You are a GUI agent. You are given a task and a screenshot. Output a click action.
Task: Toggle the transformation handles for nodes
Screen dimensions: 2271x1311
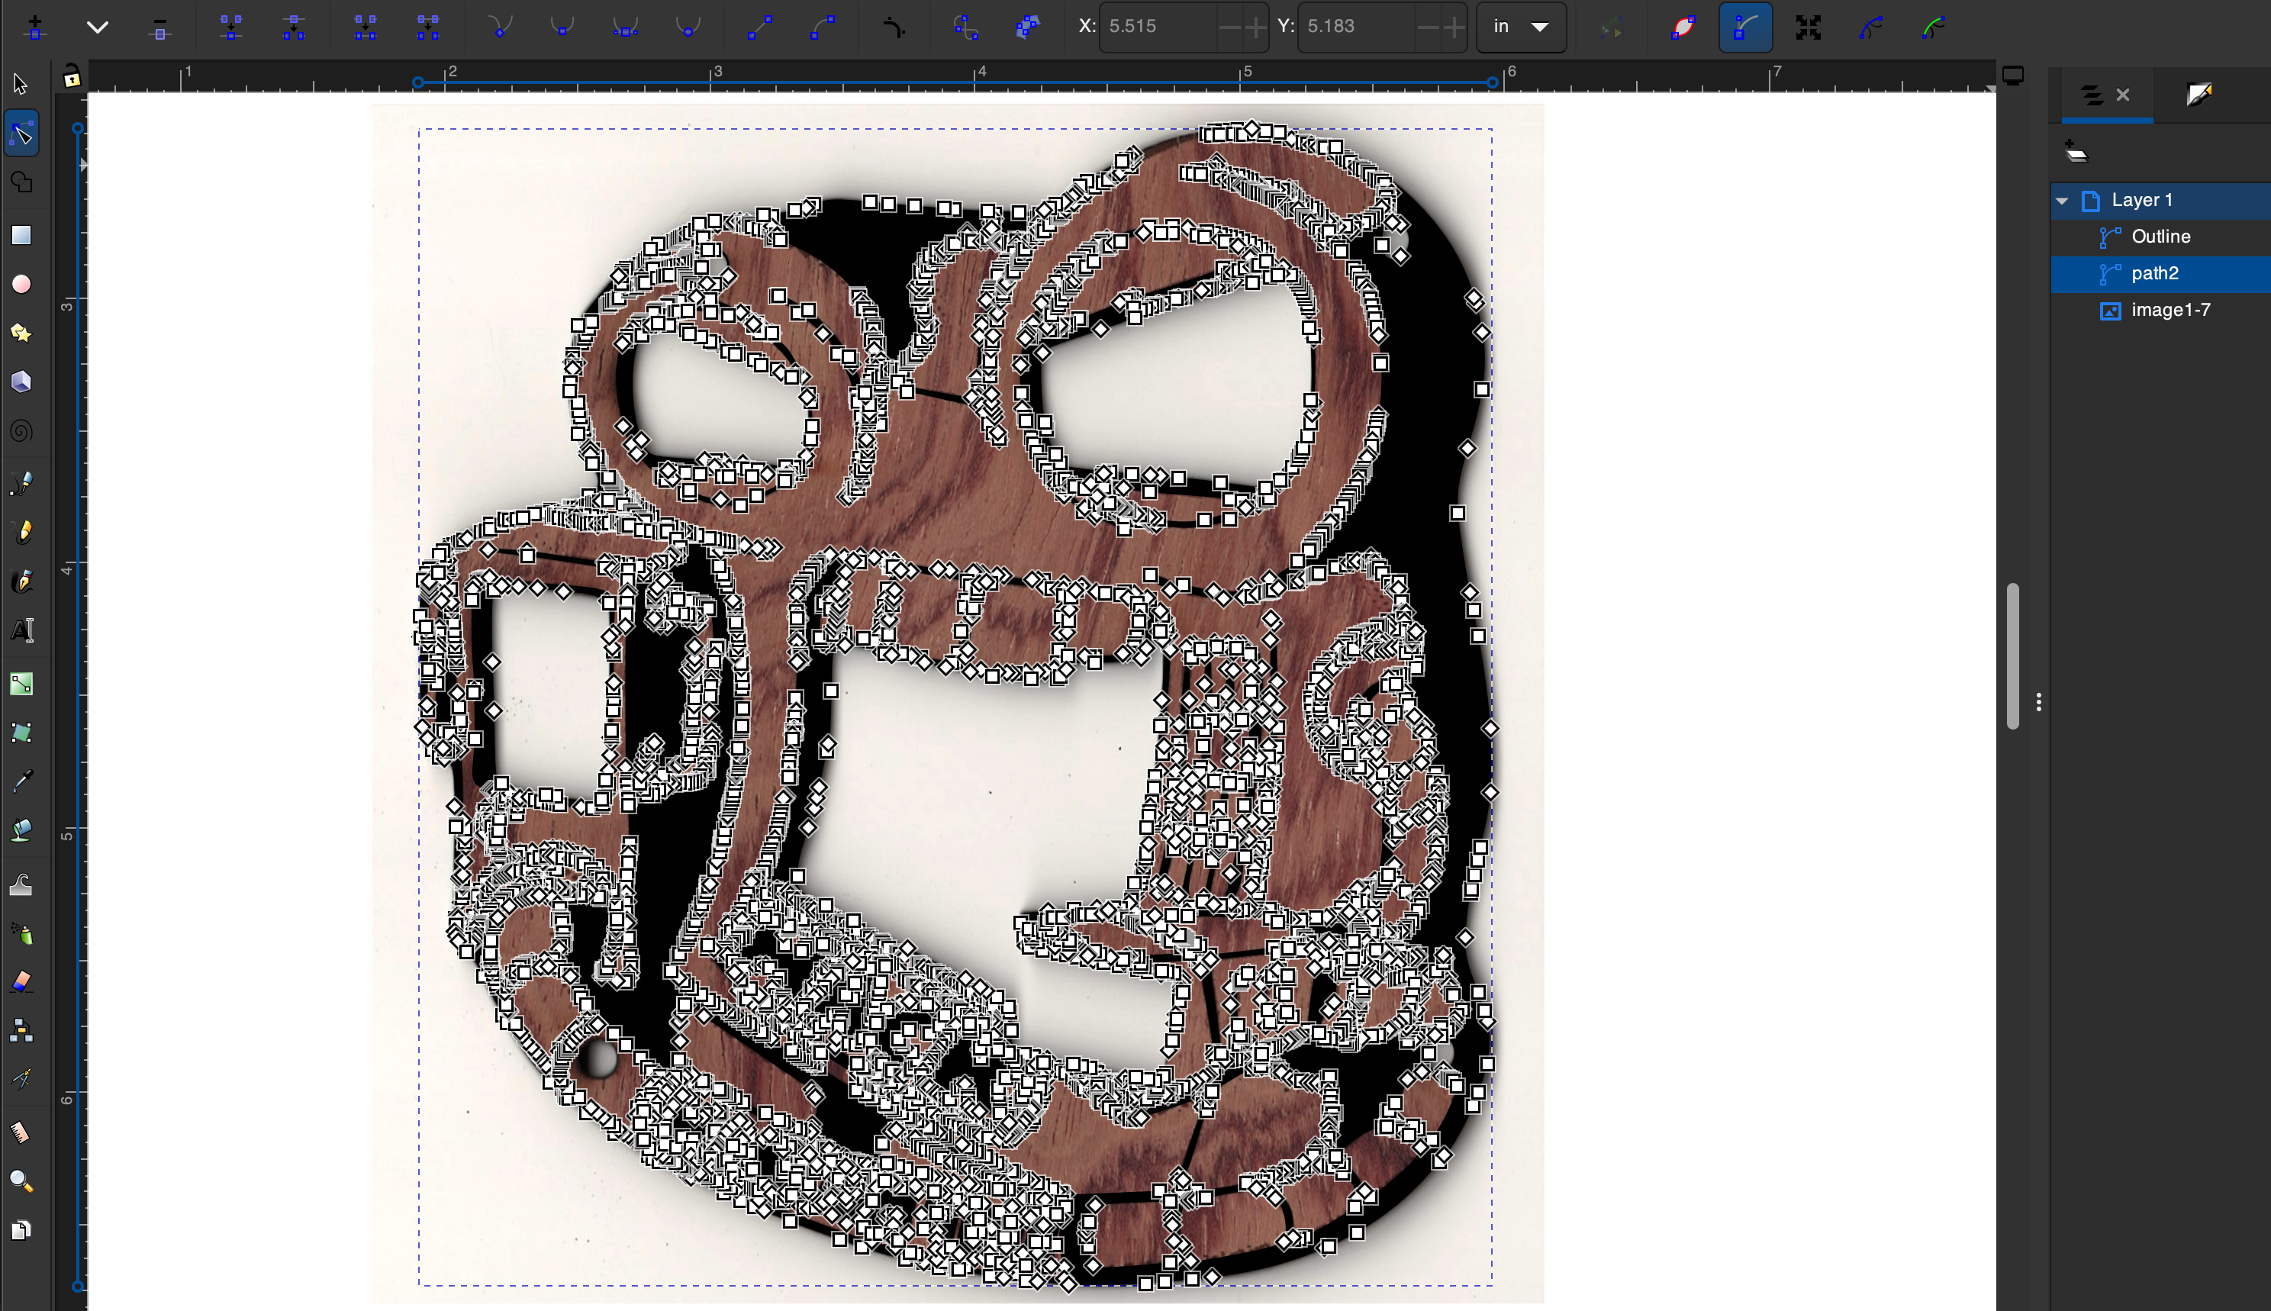pos(1809,27)
